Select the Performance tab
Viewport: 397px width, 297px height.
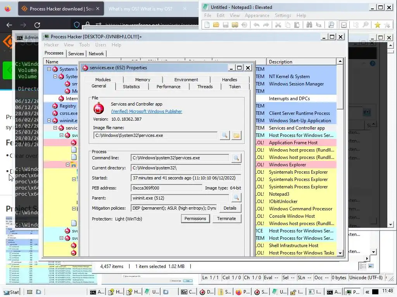[169, 87]
